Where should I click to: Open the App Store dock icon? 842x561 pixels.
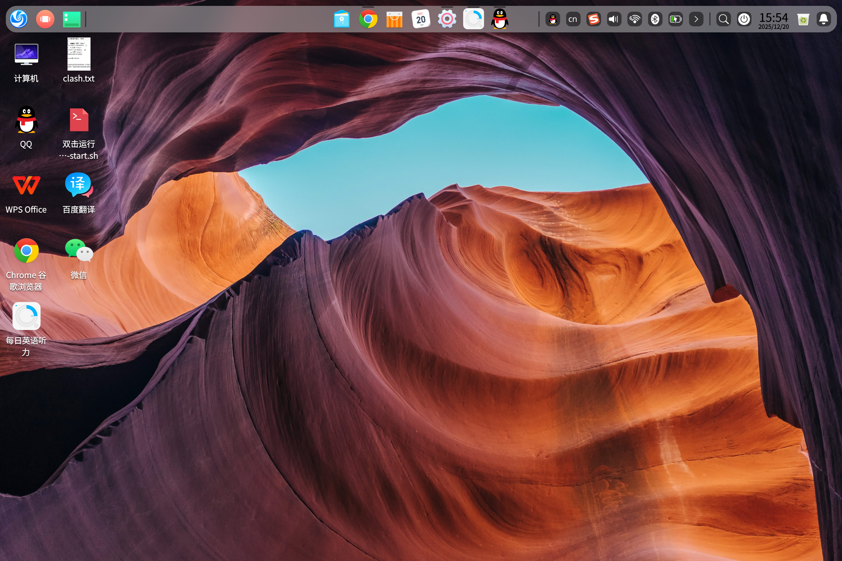coord(394,19)
